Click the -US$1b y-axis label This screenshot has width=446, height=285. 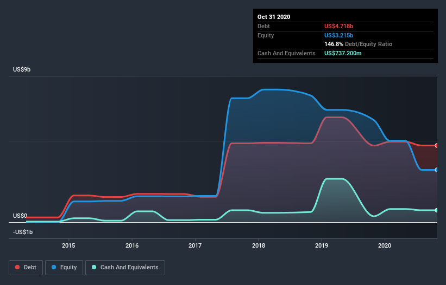pyautogui.click(x=23, y=232)
